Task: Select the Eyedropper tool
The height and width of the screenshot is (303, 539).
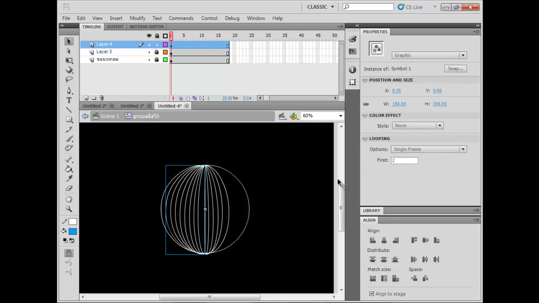Action: [69, 179]
